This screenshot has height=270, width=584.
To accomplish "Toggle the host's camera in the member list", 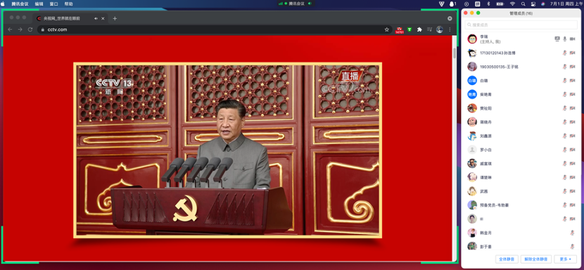I will pos(573,39).
